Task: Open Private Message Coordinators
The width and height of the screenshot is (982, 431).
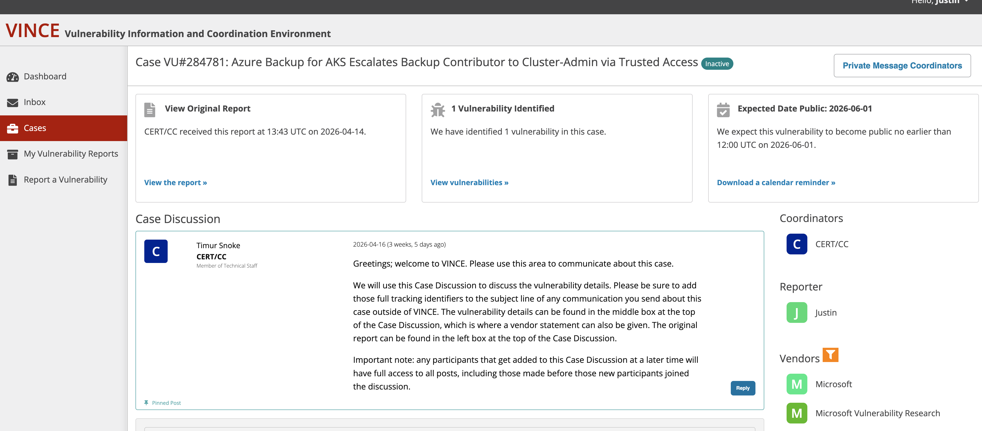Action: pos(902,66)
